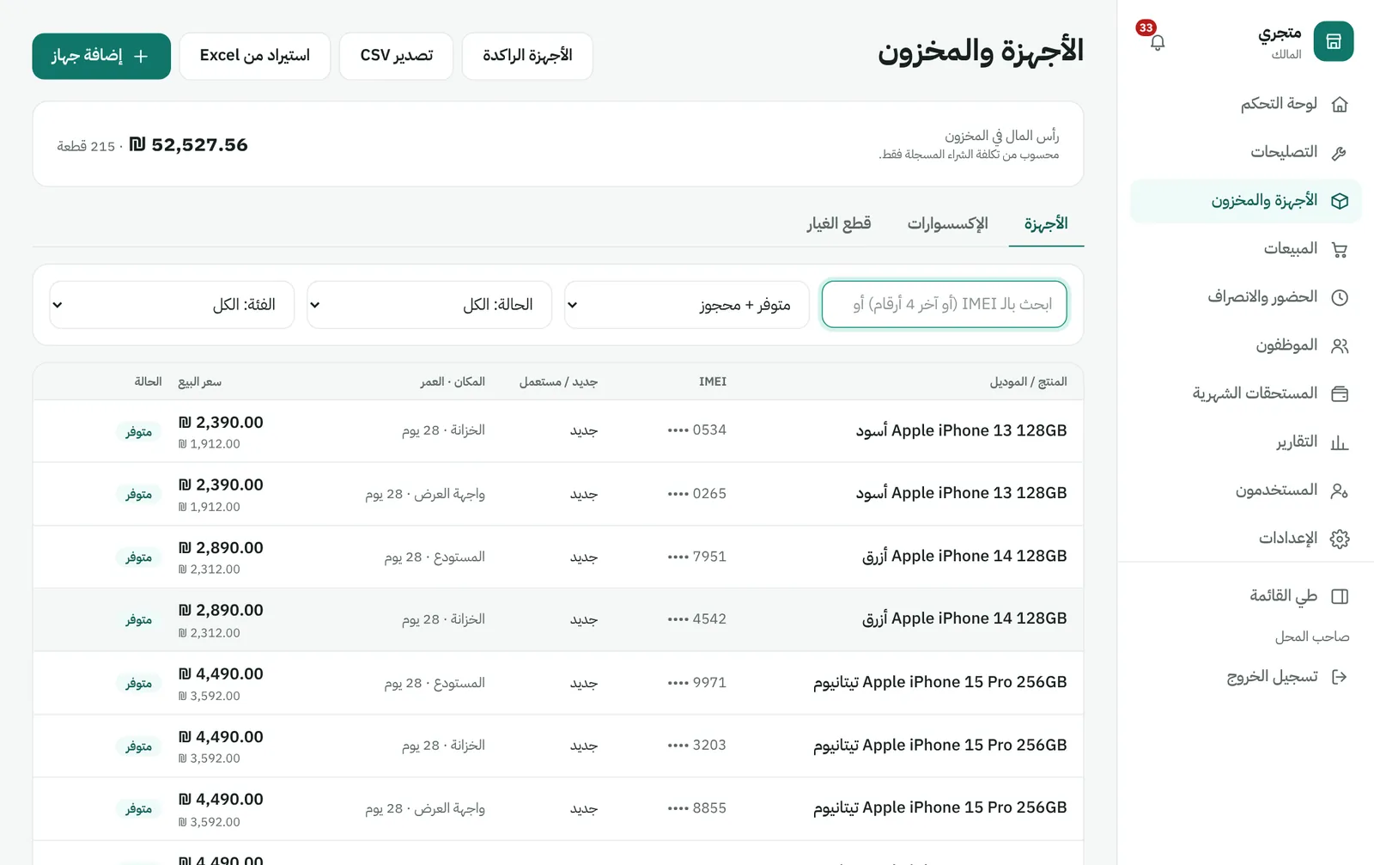Click the wallet icon for المستحقات الشهرية
This screenshot has height=865, width=1374.
click(1339, 393)
